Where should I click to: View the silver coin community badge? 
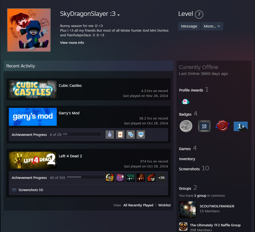pos(186,126)
